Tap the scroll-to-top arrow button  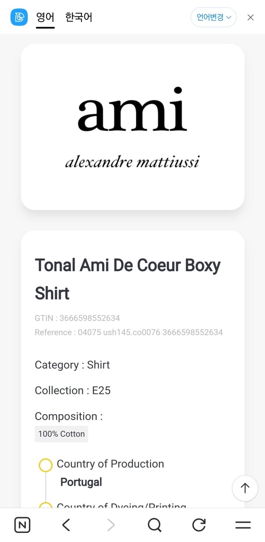[245, 488]
